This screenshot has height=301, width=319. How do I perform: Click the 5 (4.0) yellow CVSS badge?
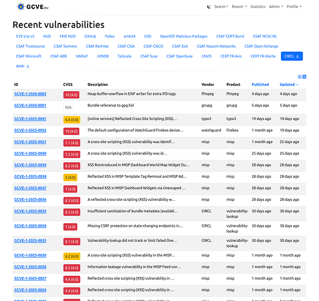tap(71, 178)
